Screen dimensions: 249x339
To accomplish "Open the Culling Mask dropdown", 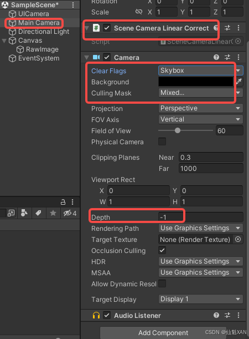I will point(201,93).
